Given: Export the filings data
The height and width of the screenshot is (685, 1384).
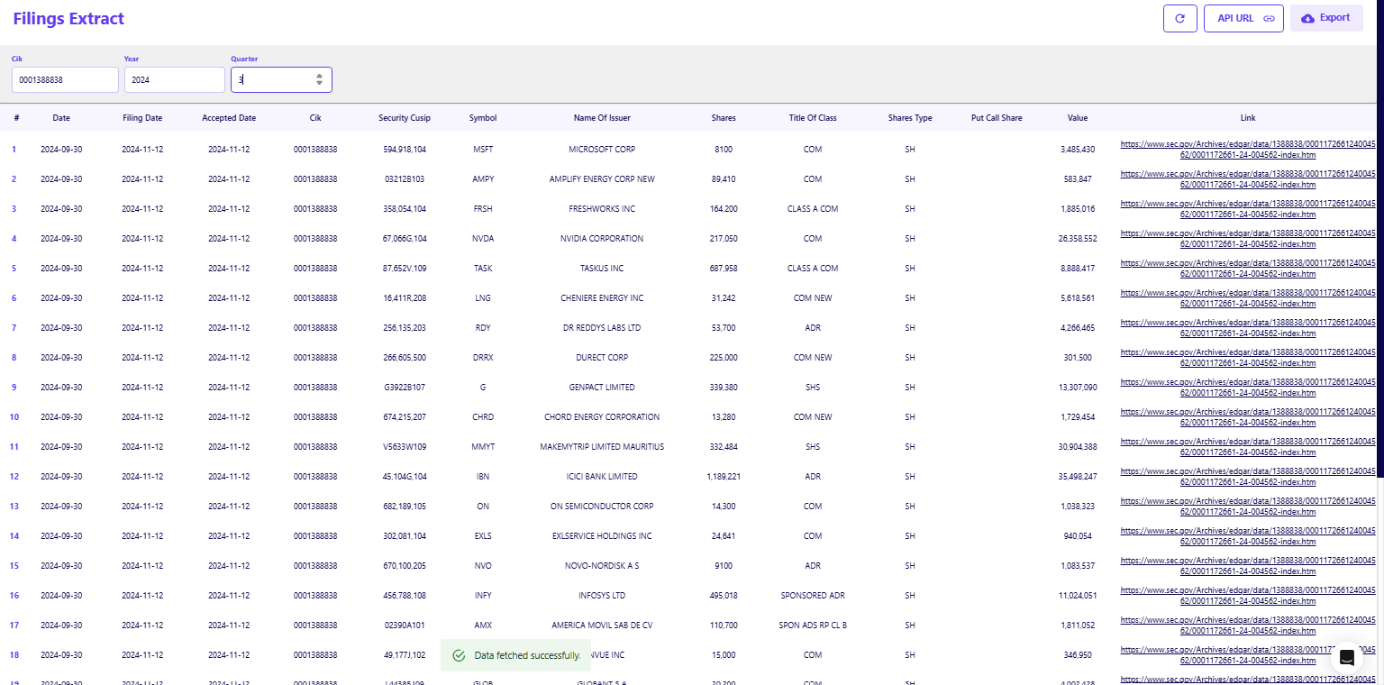Looking at the screenshot, I should [x=1326, y=18].
